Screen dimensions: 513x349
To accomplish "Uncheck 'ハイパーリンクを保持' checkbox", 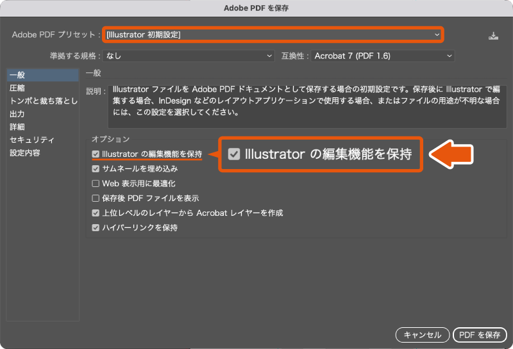I will [x=96, y=228].
